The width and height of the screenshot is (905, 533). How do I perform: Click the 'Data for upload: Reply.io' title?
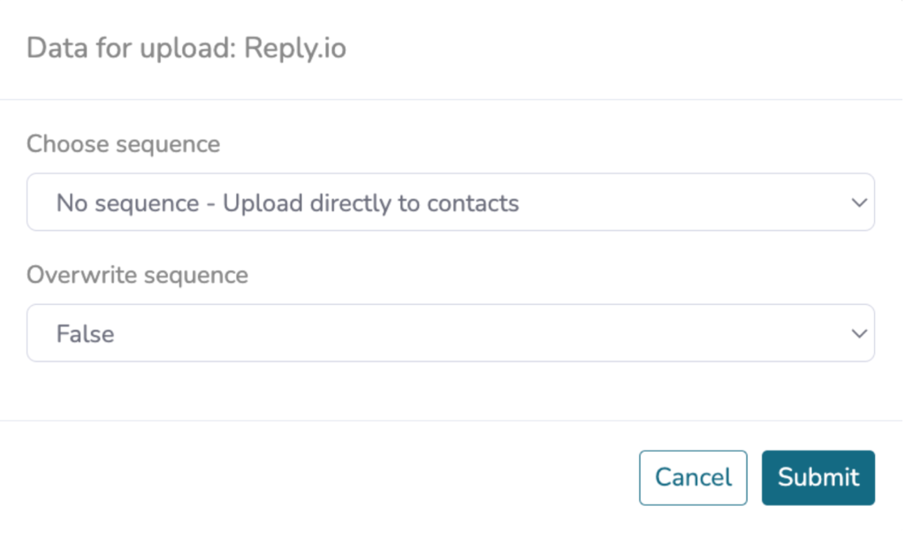[x=186, y=48]
